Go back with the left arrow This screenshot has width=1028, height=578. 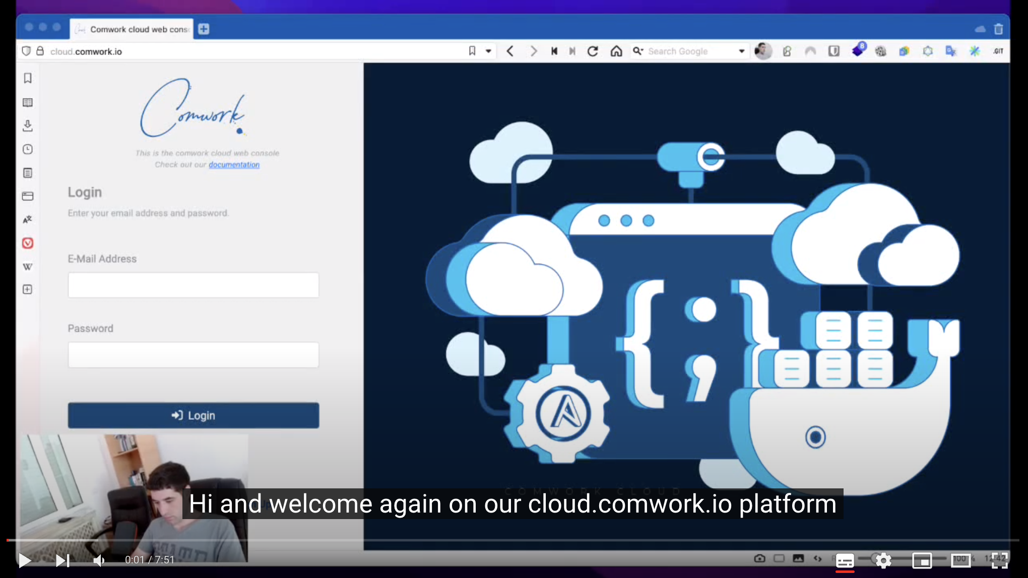tap(510, 51)
